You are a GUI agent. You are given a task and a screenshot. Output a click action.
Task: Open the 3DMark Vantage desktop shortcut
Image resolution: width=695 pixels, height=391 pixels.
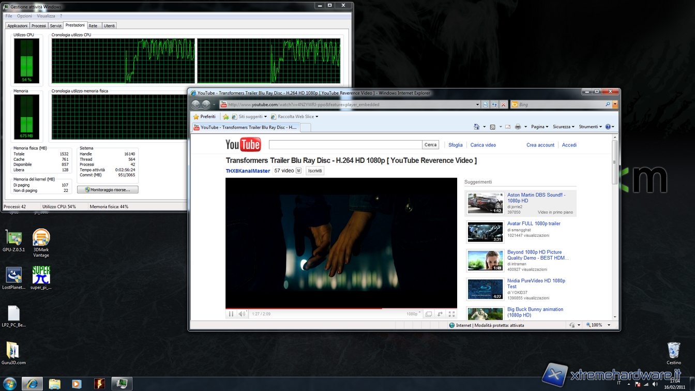[41, 238]
